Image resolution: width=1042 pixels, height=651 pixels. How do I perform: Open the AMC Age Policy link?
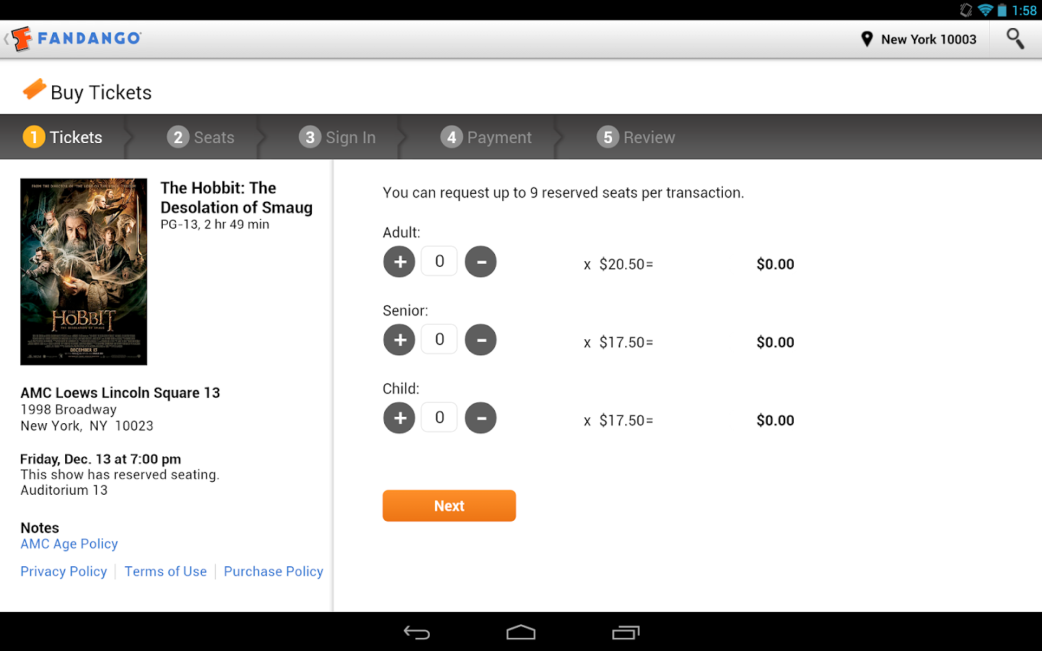click(x=69, y=544)
